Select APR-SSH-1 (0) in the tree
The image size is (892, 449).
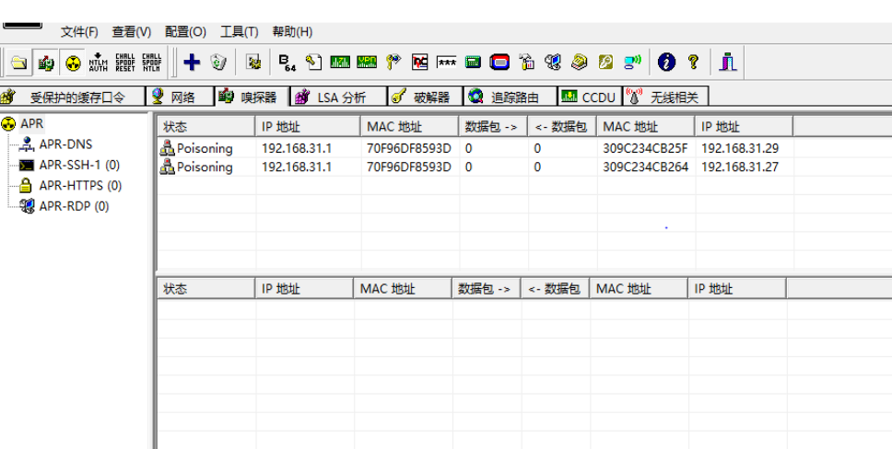pos(79,165)
